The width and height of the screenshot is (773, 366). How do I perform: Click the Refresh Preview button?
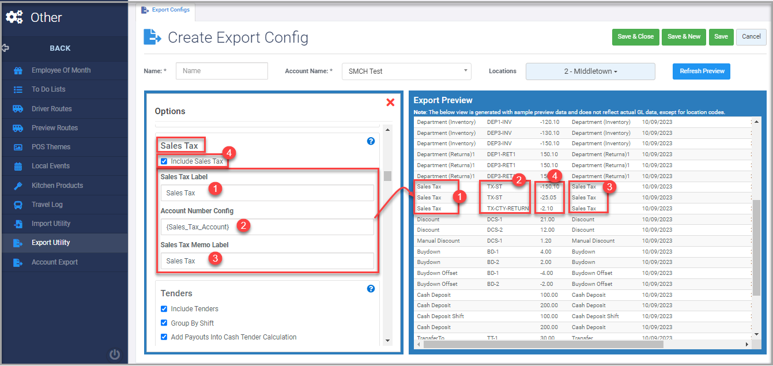click(x=702, y=71)
